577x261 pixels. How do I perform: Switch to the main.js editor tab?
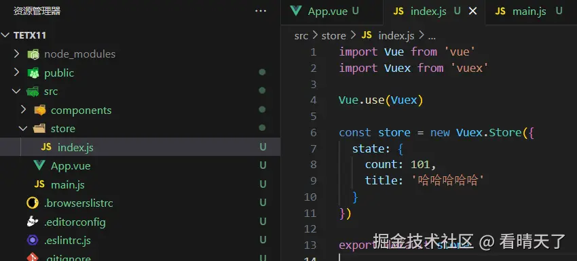point(531,12)
